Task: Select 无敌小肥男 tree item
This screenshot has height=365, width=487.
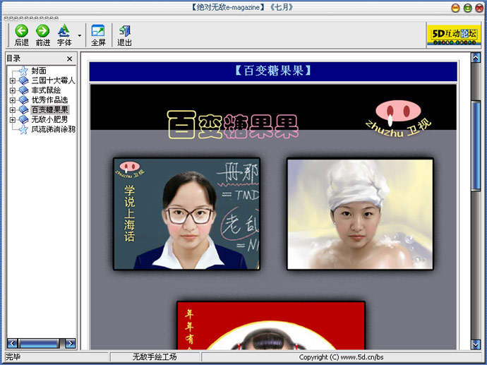Action: [x=49, y=119]
